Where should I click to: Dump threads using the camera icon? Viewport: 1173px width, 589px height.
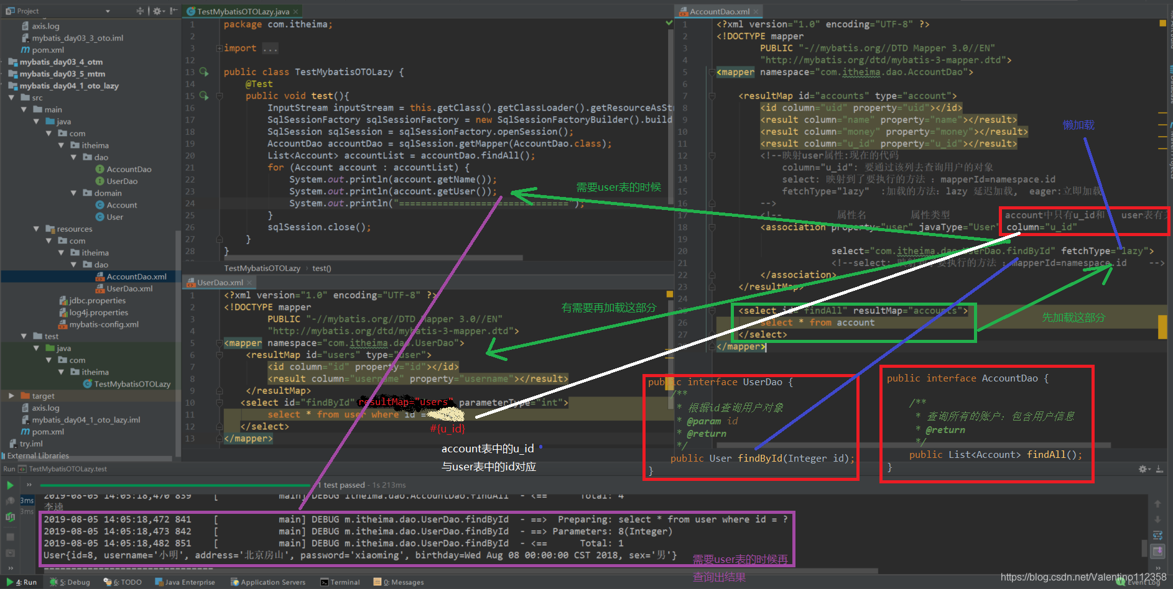pos(10,553)
